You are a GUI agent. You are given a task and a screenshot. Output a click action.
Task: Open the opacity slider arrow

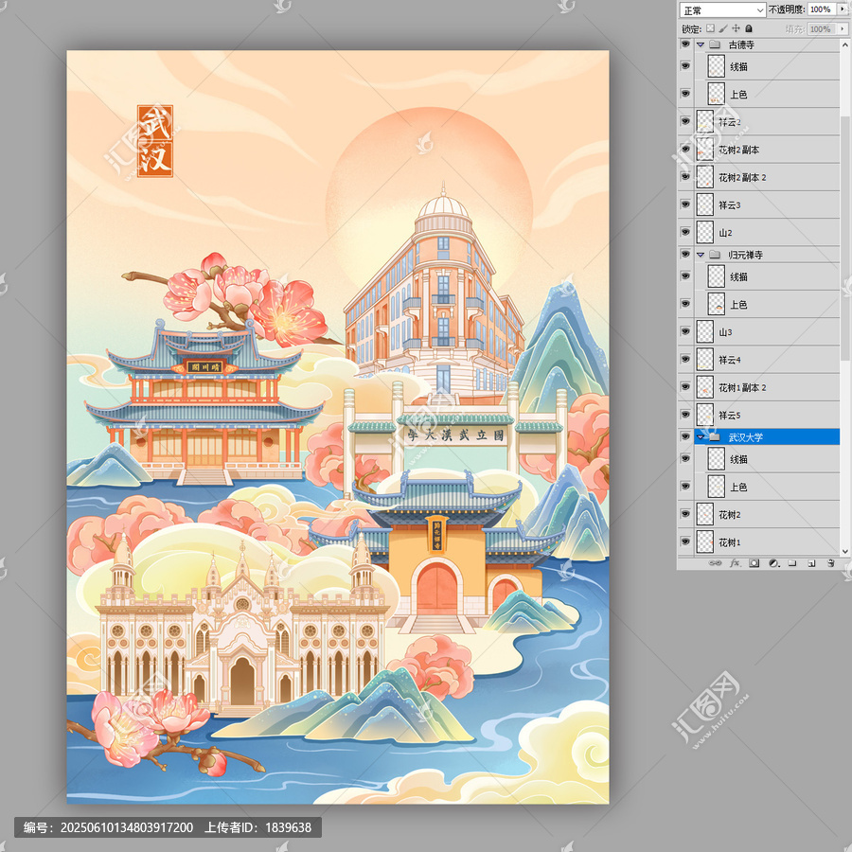(x=843, y=9)
